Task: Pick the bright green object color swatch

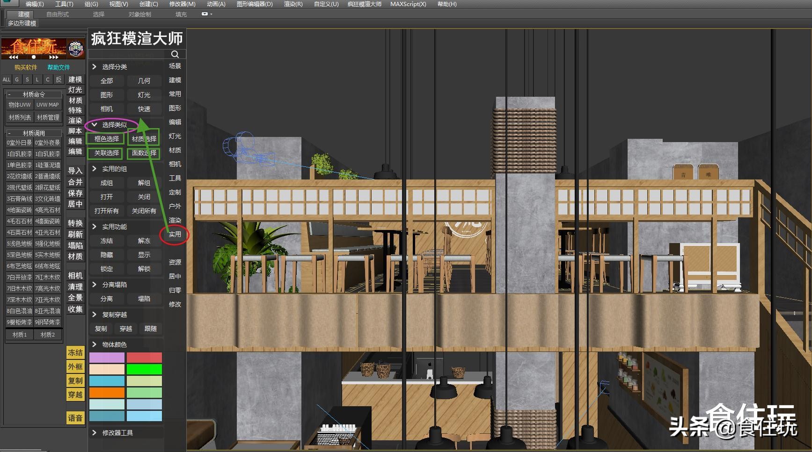Action: tap(144, 369)
